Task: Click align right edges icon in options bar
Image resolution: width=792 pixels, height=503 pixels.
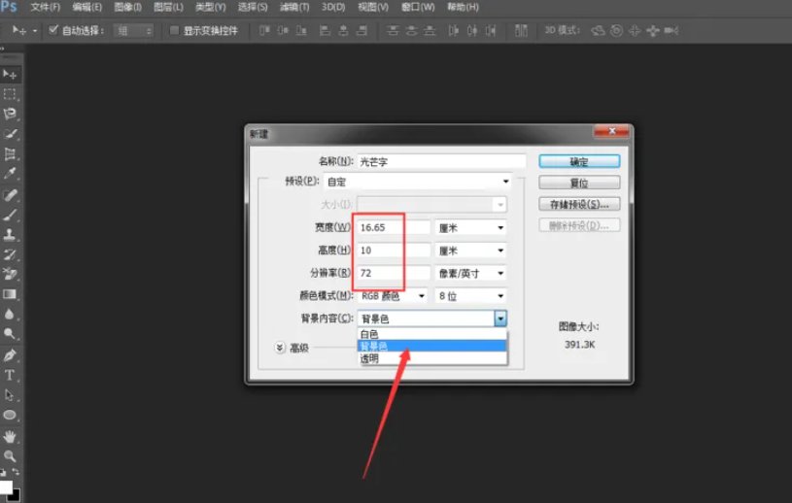Action: coord(362,31)
